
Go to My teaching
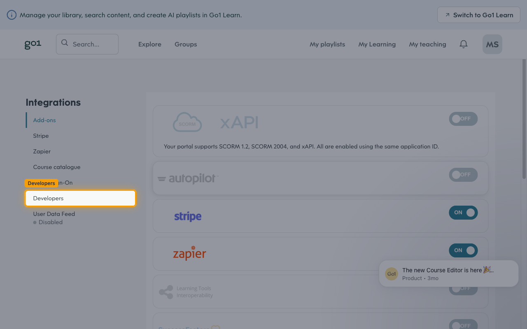point(427,44)
